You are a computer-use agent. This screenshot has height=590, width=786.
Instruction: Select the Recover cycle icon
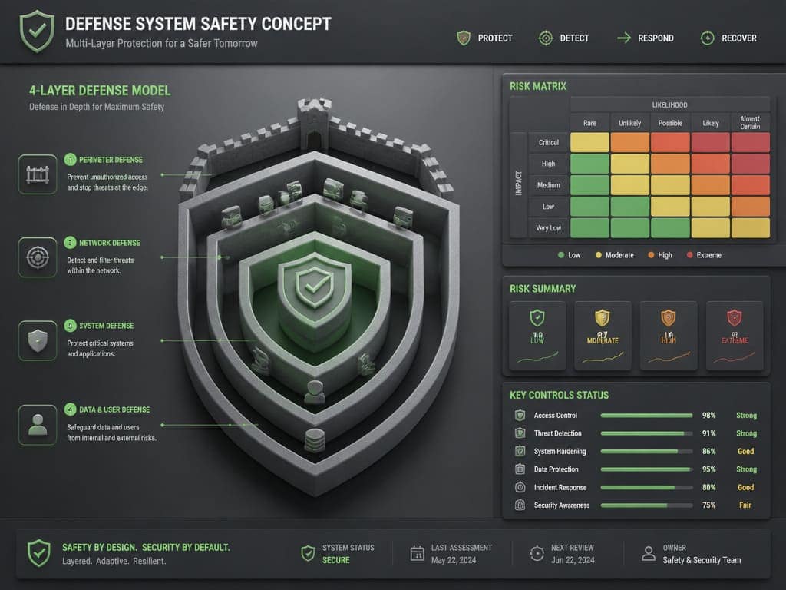click(707, 38)
